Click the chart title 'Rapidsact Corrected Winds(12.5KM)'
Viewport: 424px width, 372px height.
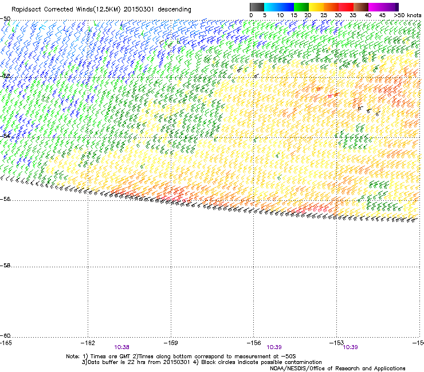66,10
